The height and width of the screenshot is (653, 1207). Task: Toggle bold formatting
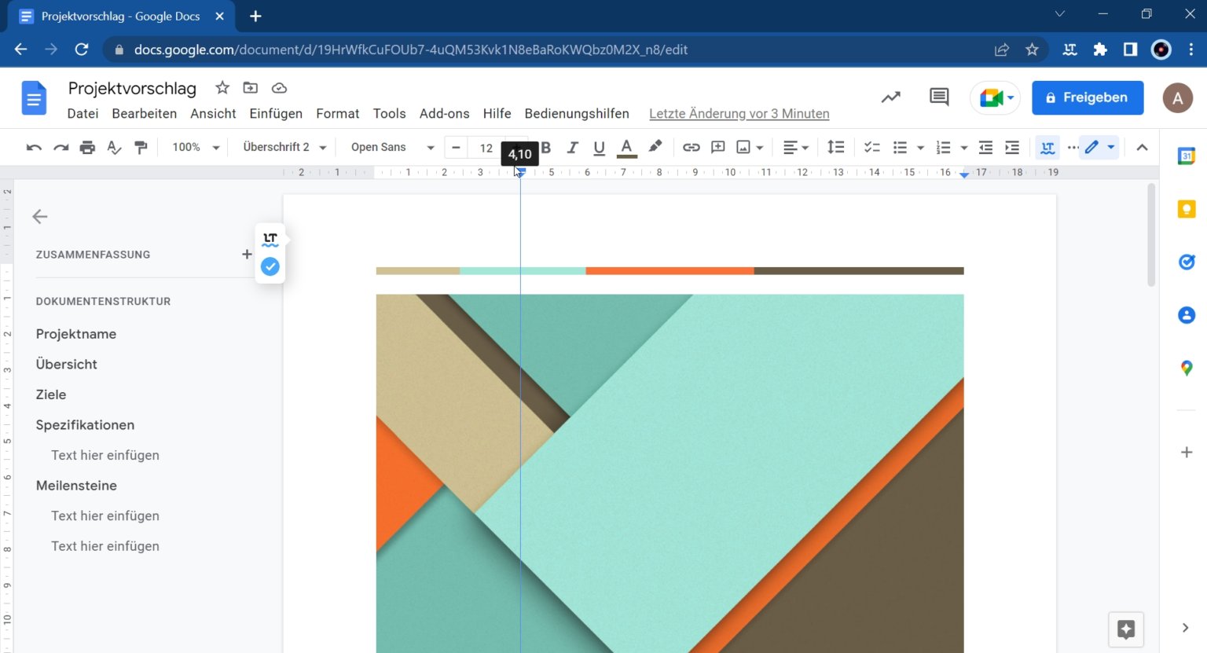coord(545,147)
